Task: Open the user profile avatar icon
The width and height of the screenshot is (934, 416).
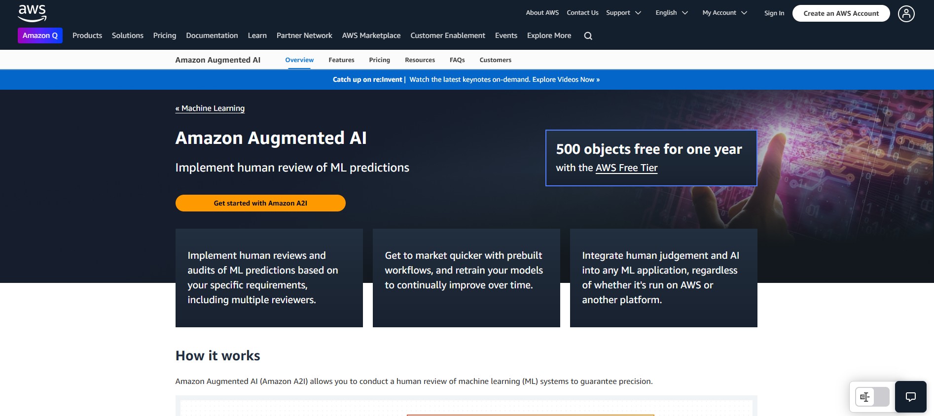Action: click(x=906, y=13)
